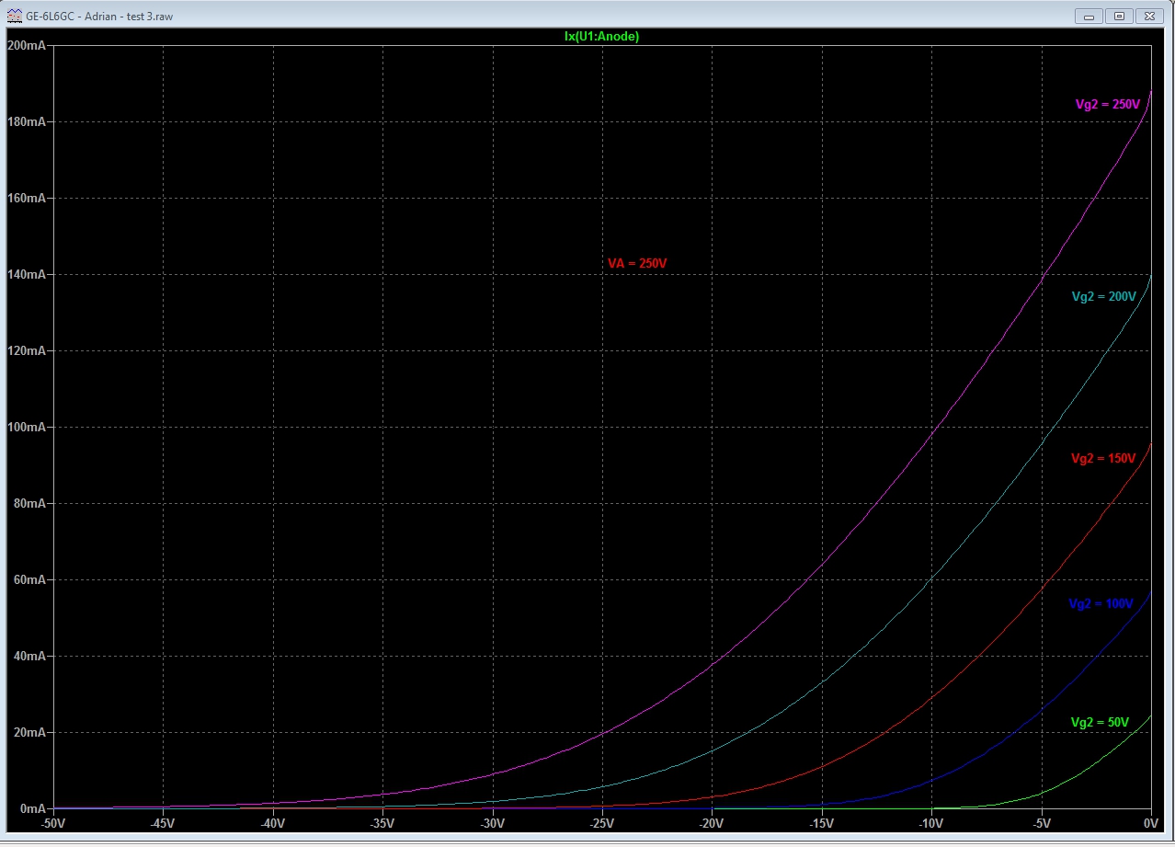Click the LTspice waveform window icon
This screenshot has height=847, width=1175.
coord(14,16)
